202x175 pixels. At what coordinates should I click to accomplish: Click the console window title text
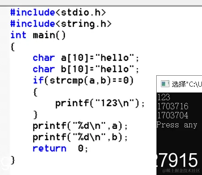(187, 84)
